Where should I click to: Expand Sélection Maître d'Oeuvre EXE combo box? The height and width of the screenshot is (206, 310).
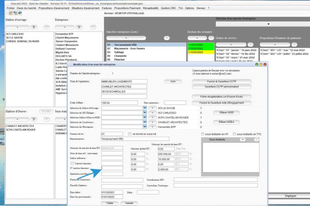pos(145,117)
